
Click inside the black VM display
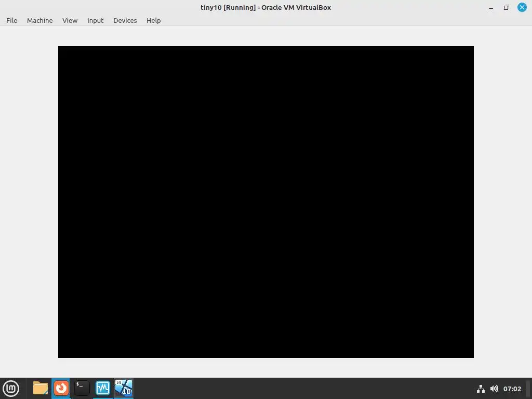point(265,202)
